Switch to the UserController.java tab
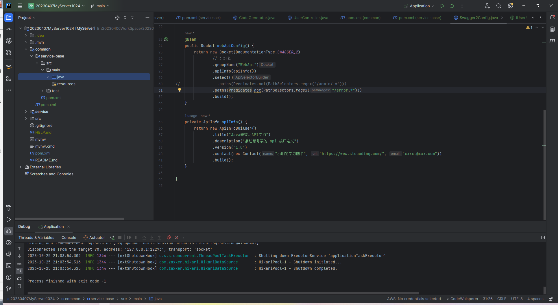The height and width of the screenshot is (305, 558). 311,18
